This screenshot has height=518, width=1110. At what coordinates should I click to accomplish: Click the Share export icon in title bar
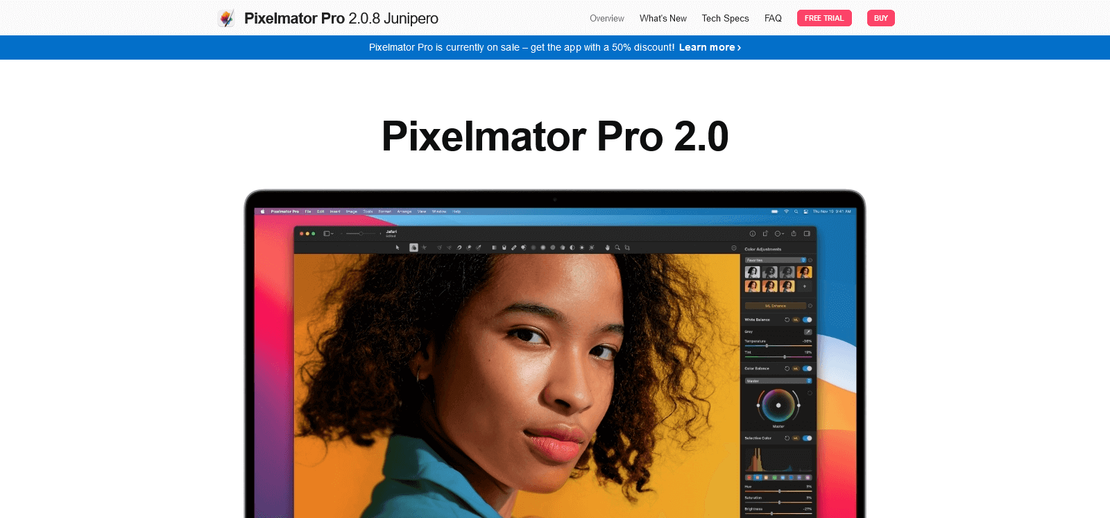click(794, 234)
